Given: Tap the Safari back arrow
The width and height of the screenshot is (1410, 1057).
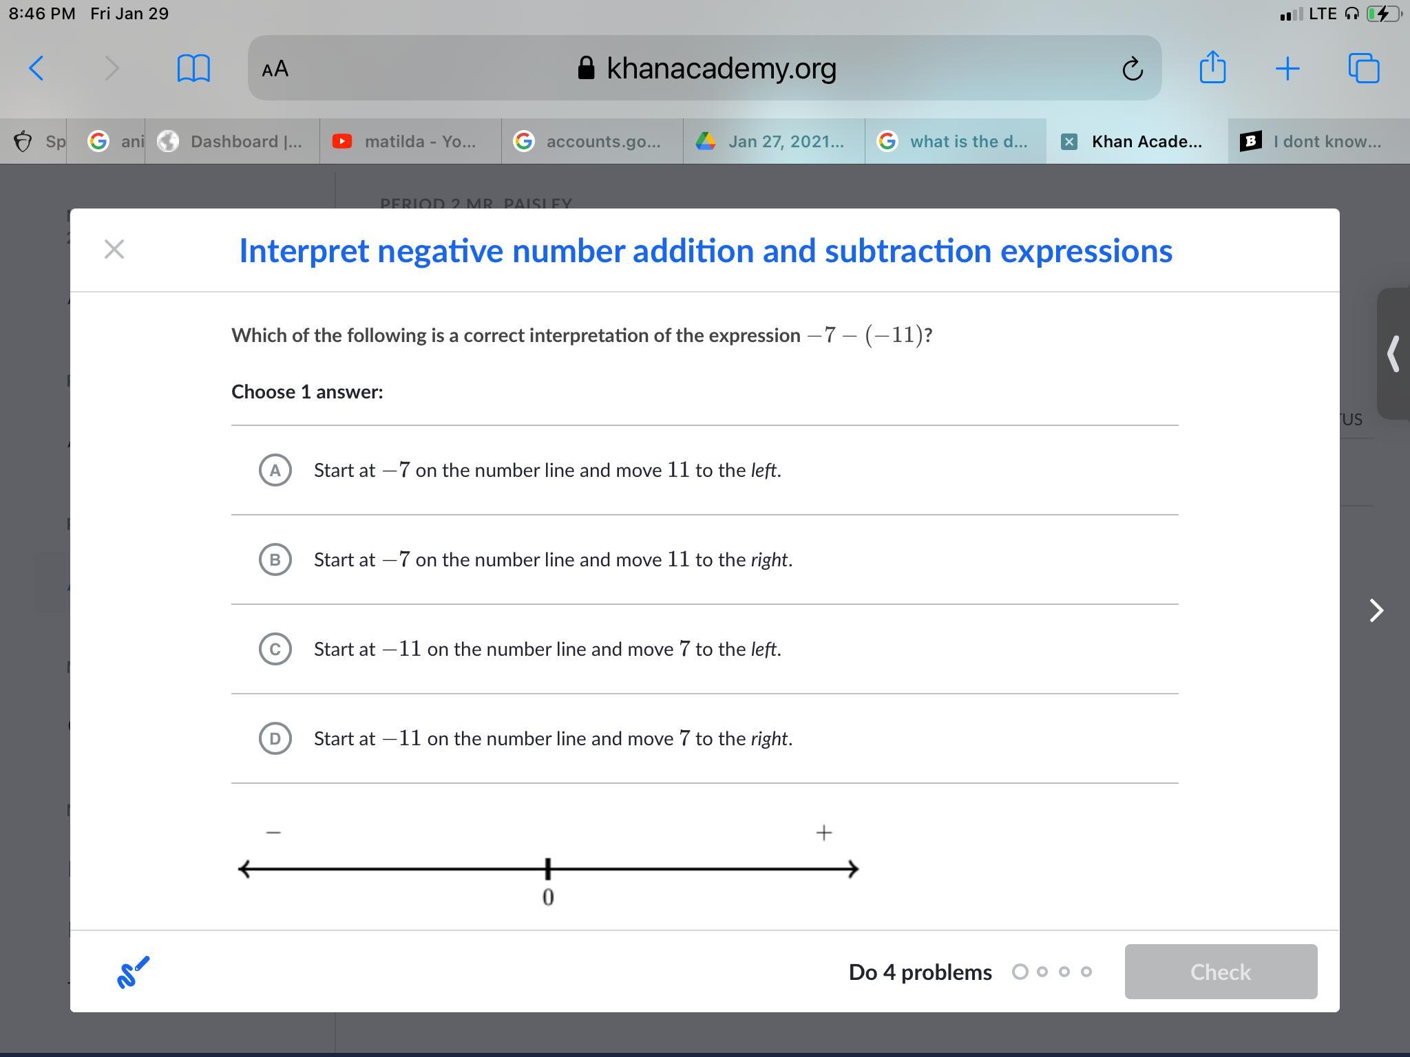Looking at the screenshot, I should (37, 68).
